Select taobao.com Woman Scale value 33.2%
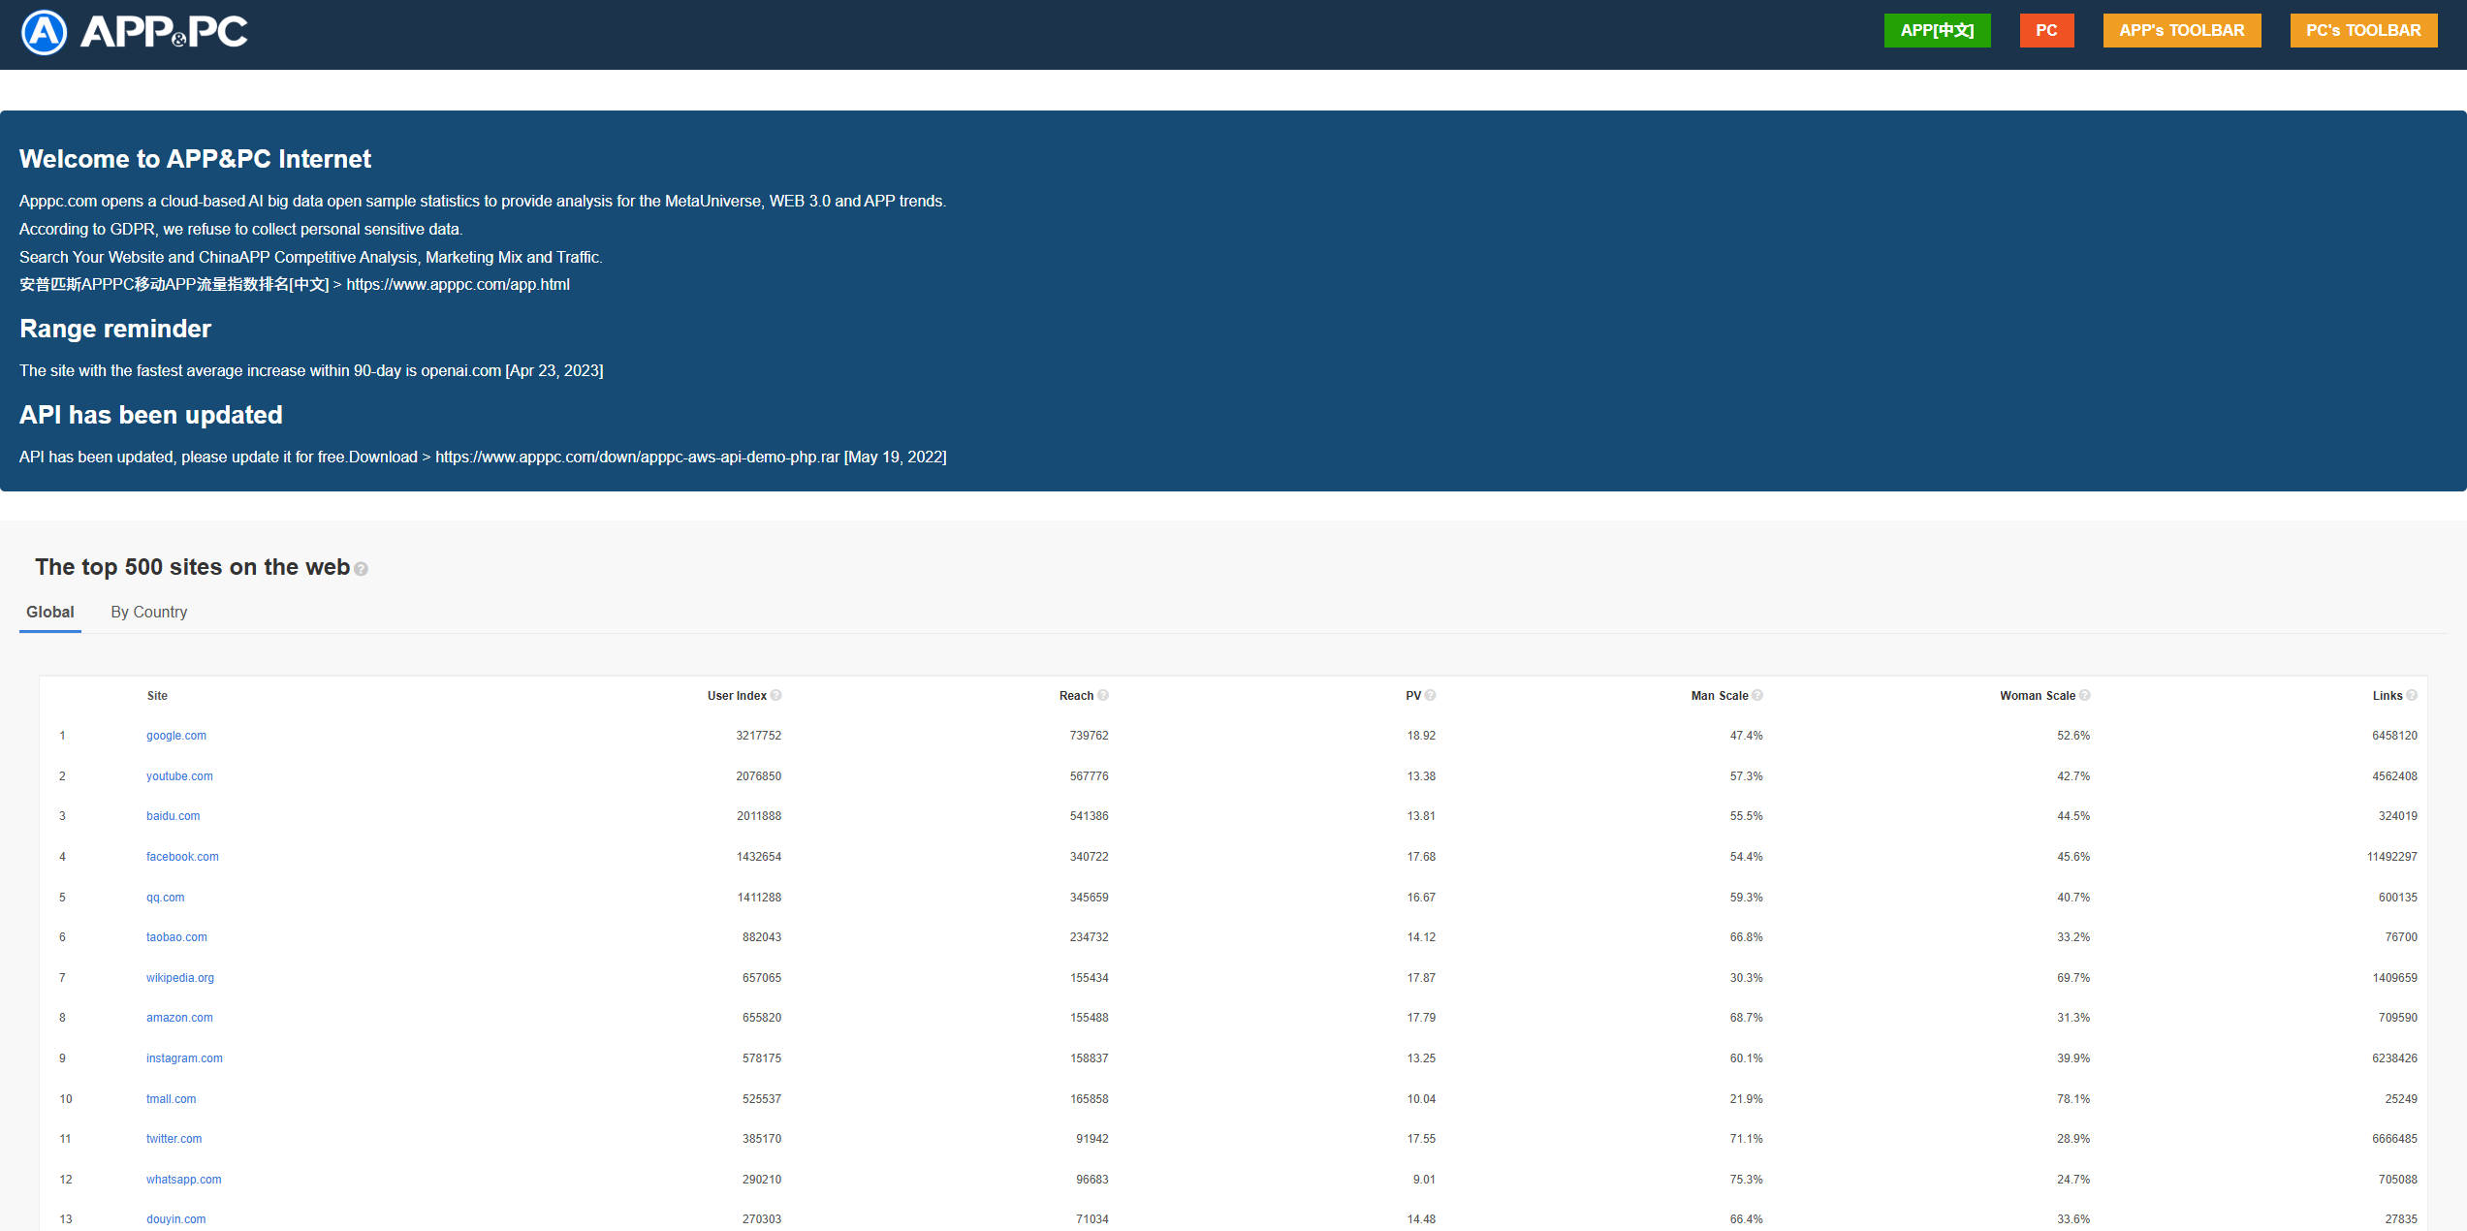 point(2073,937)
